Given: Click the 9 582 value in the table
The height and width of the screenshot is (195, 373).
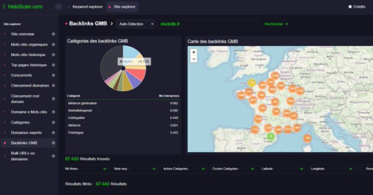Looking at the screenshot, I should pos(174,103).
